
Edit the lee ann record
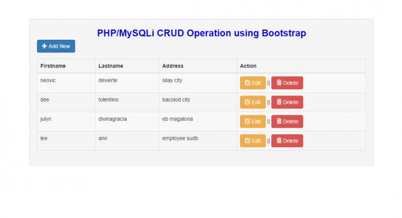pyautogui.click(x=253, y=141)
